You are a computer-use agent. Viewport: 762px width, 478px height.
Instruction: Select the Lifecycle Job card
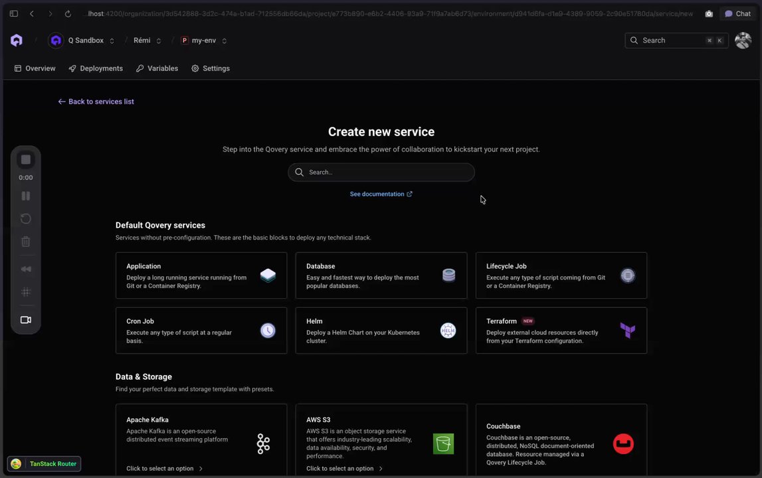561,276
